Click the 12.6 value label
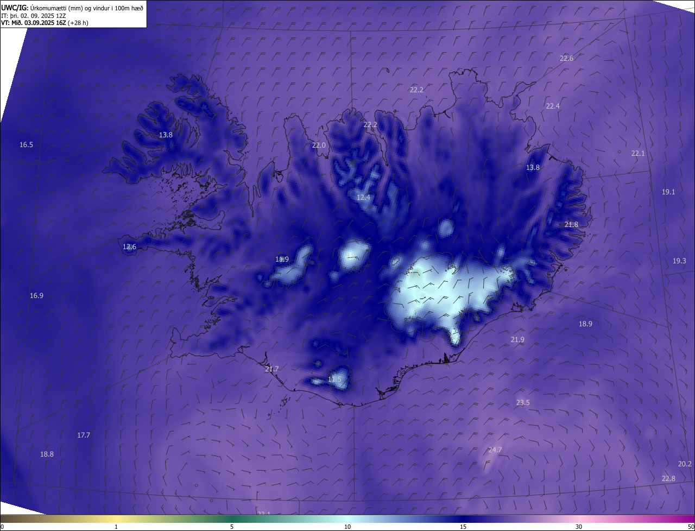 point(129,246)
